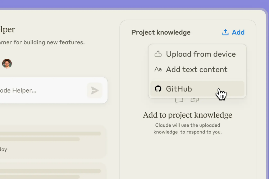Click the tray icon for Upload from device

[158, 54]
